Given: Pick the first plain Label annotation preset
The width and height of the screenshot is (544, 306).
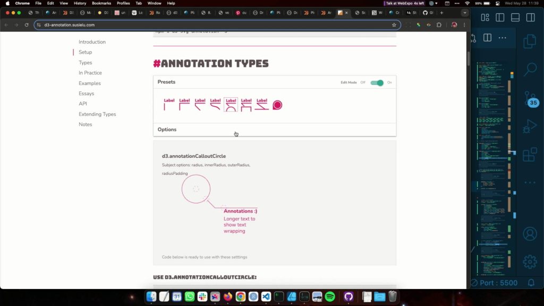Looking at the screenshot, I should pos(169,104).
